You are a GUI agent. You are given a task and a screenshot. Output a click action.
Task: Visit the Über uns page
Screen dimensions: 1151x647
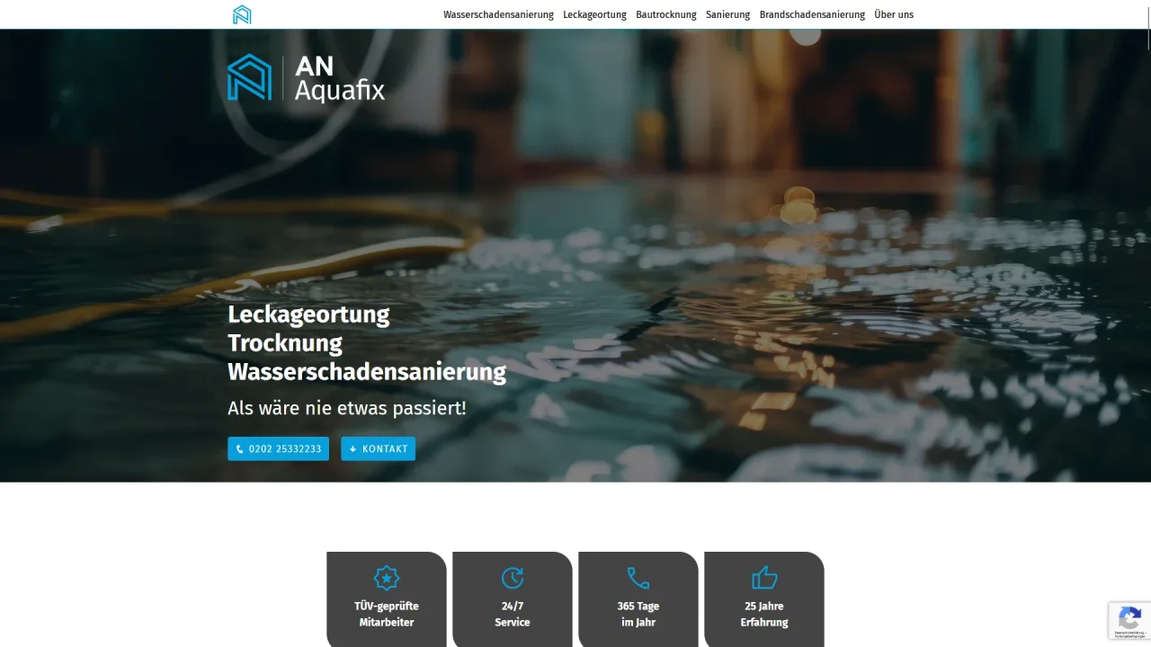tap(894, 14)
